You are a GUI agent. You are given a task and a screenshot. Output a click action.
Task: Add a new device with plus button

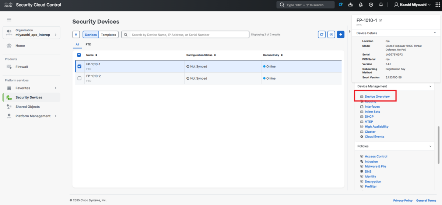click(x=341, y=34)
